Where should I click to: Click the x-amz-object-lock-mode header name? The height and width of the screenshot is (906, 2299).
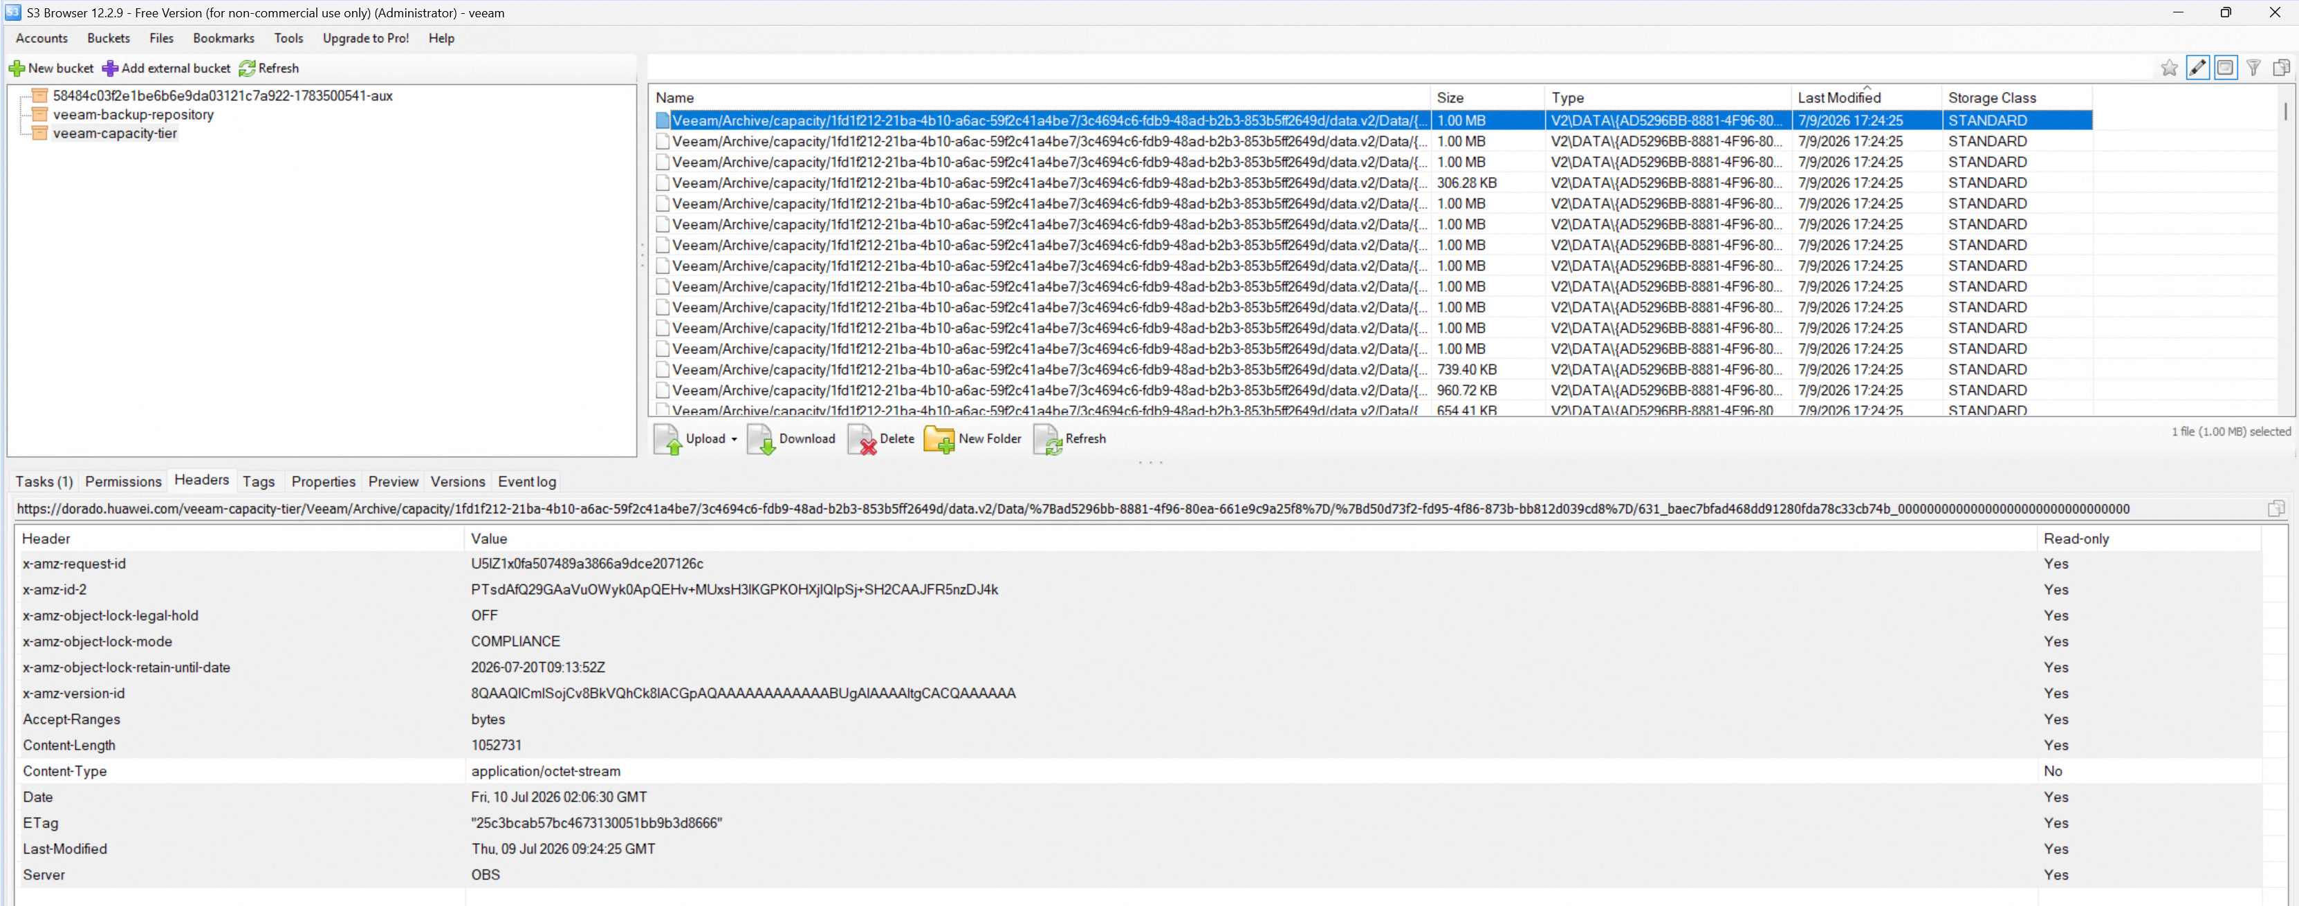pyautogui.click(x=98, y=642)
